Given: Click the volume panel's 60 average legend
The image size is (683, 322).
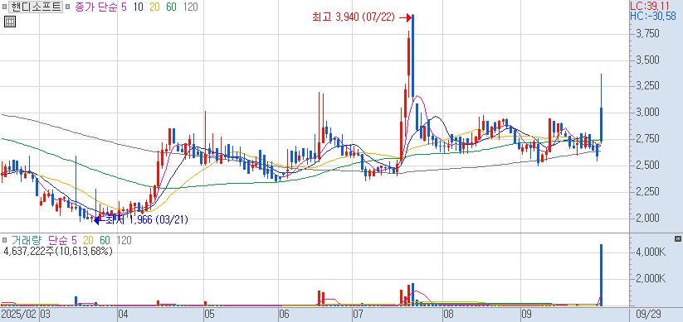Looking at the screenshot, I should 105,240.
